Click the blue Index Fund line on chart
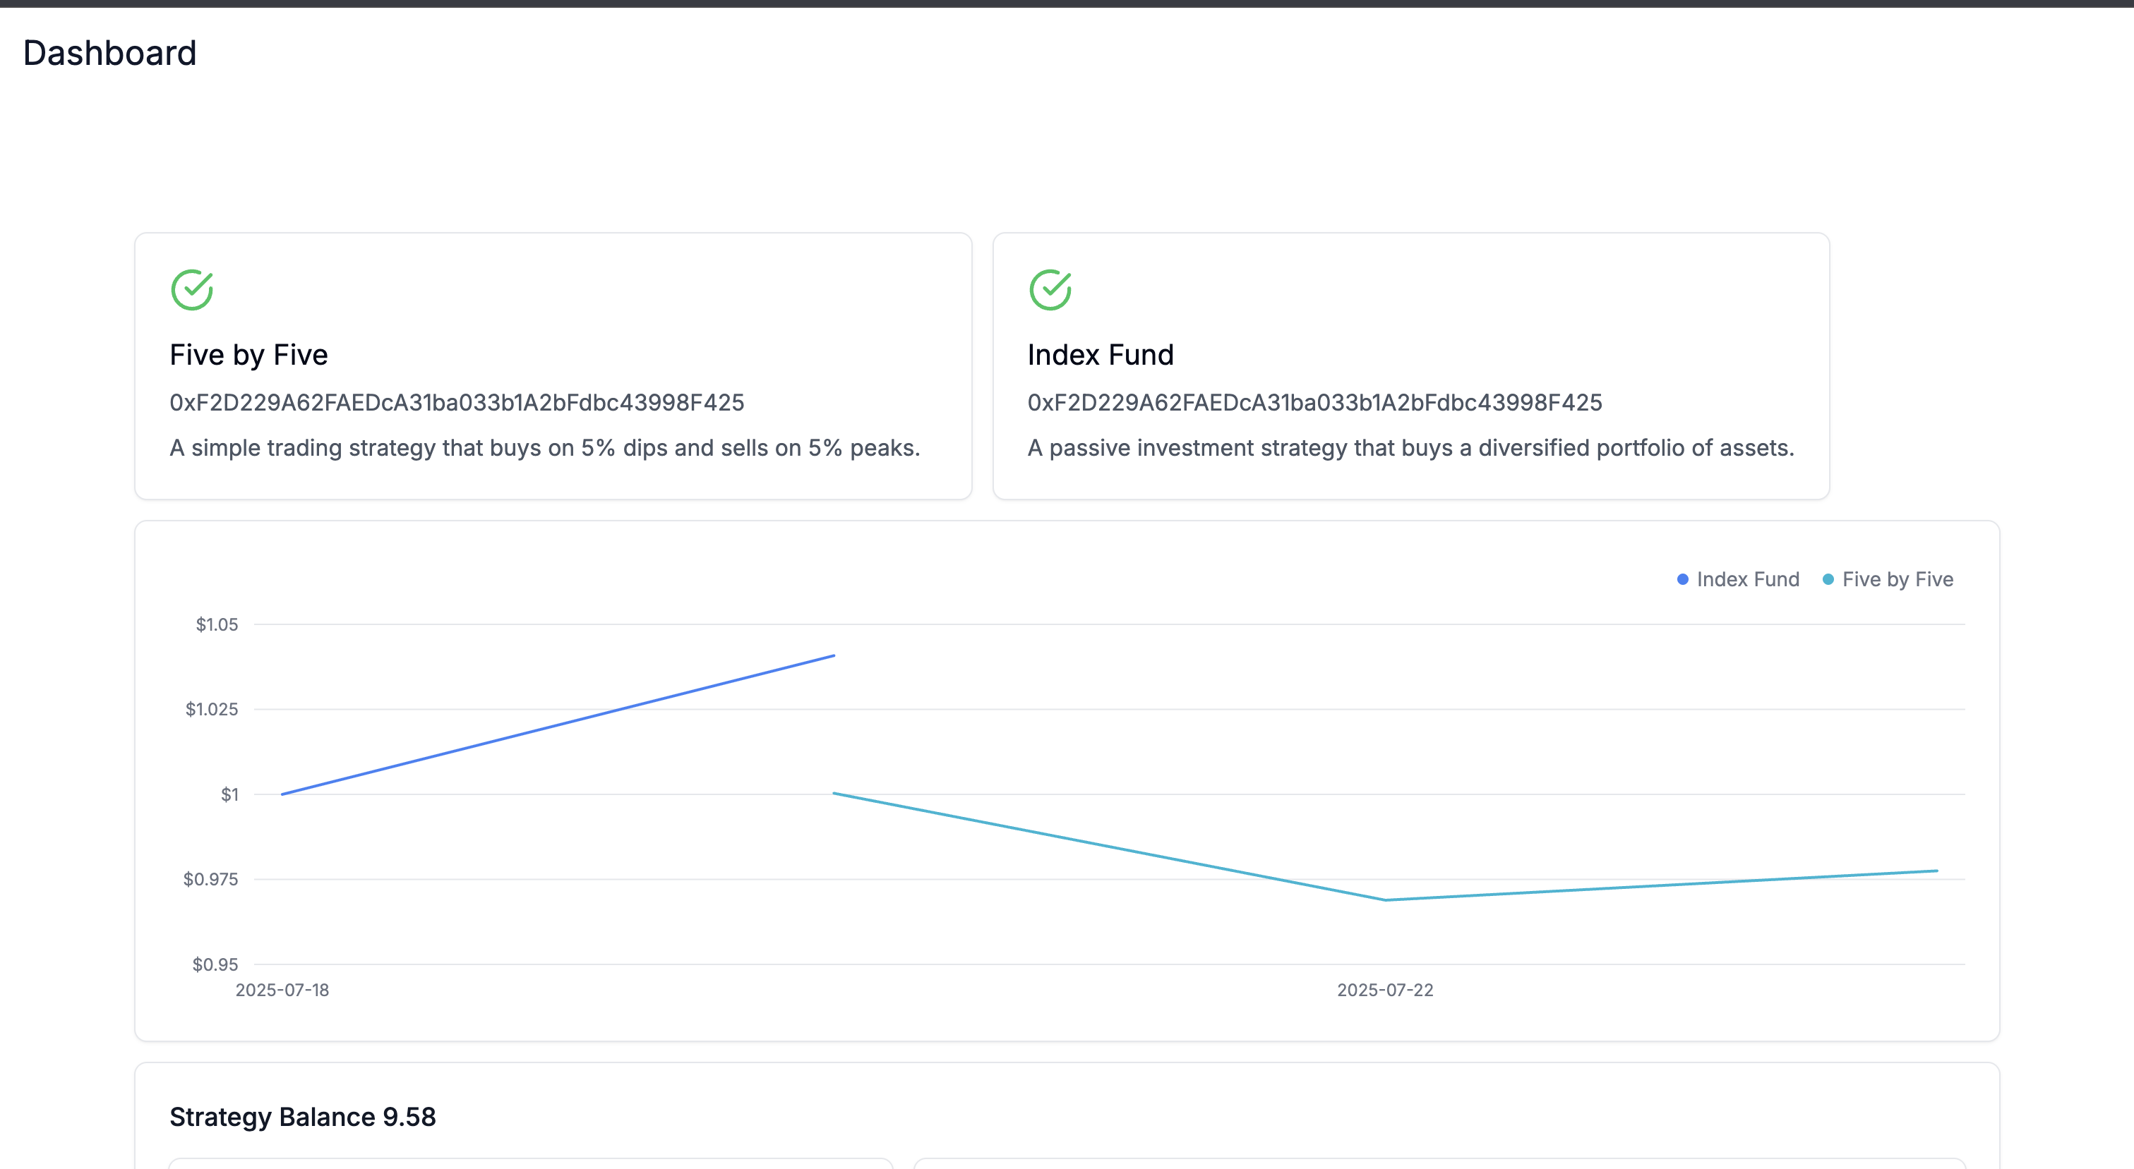2134x1169 pixels. click(x=558, y=725)
